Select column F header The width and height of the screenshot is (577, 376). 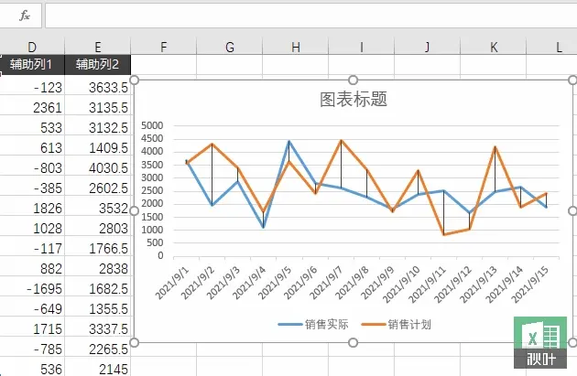[163, 47]
